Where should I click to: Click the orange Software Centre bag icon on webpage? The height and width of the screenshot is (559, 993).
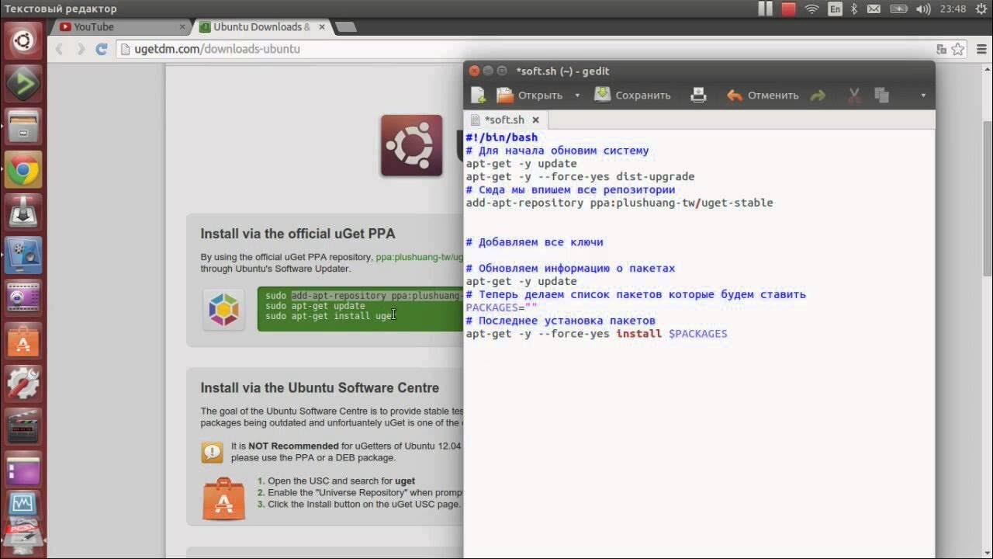point(224,498)
